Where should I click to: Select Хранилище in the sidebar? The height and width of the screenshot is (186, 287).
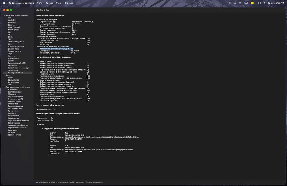click(13, 70)
